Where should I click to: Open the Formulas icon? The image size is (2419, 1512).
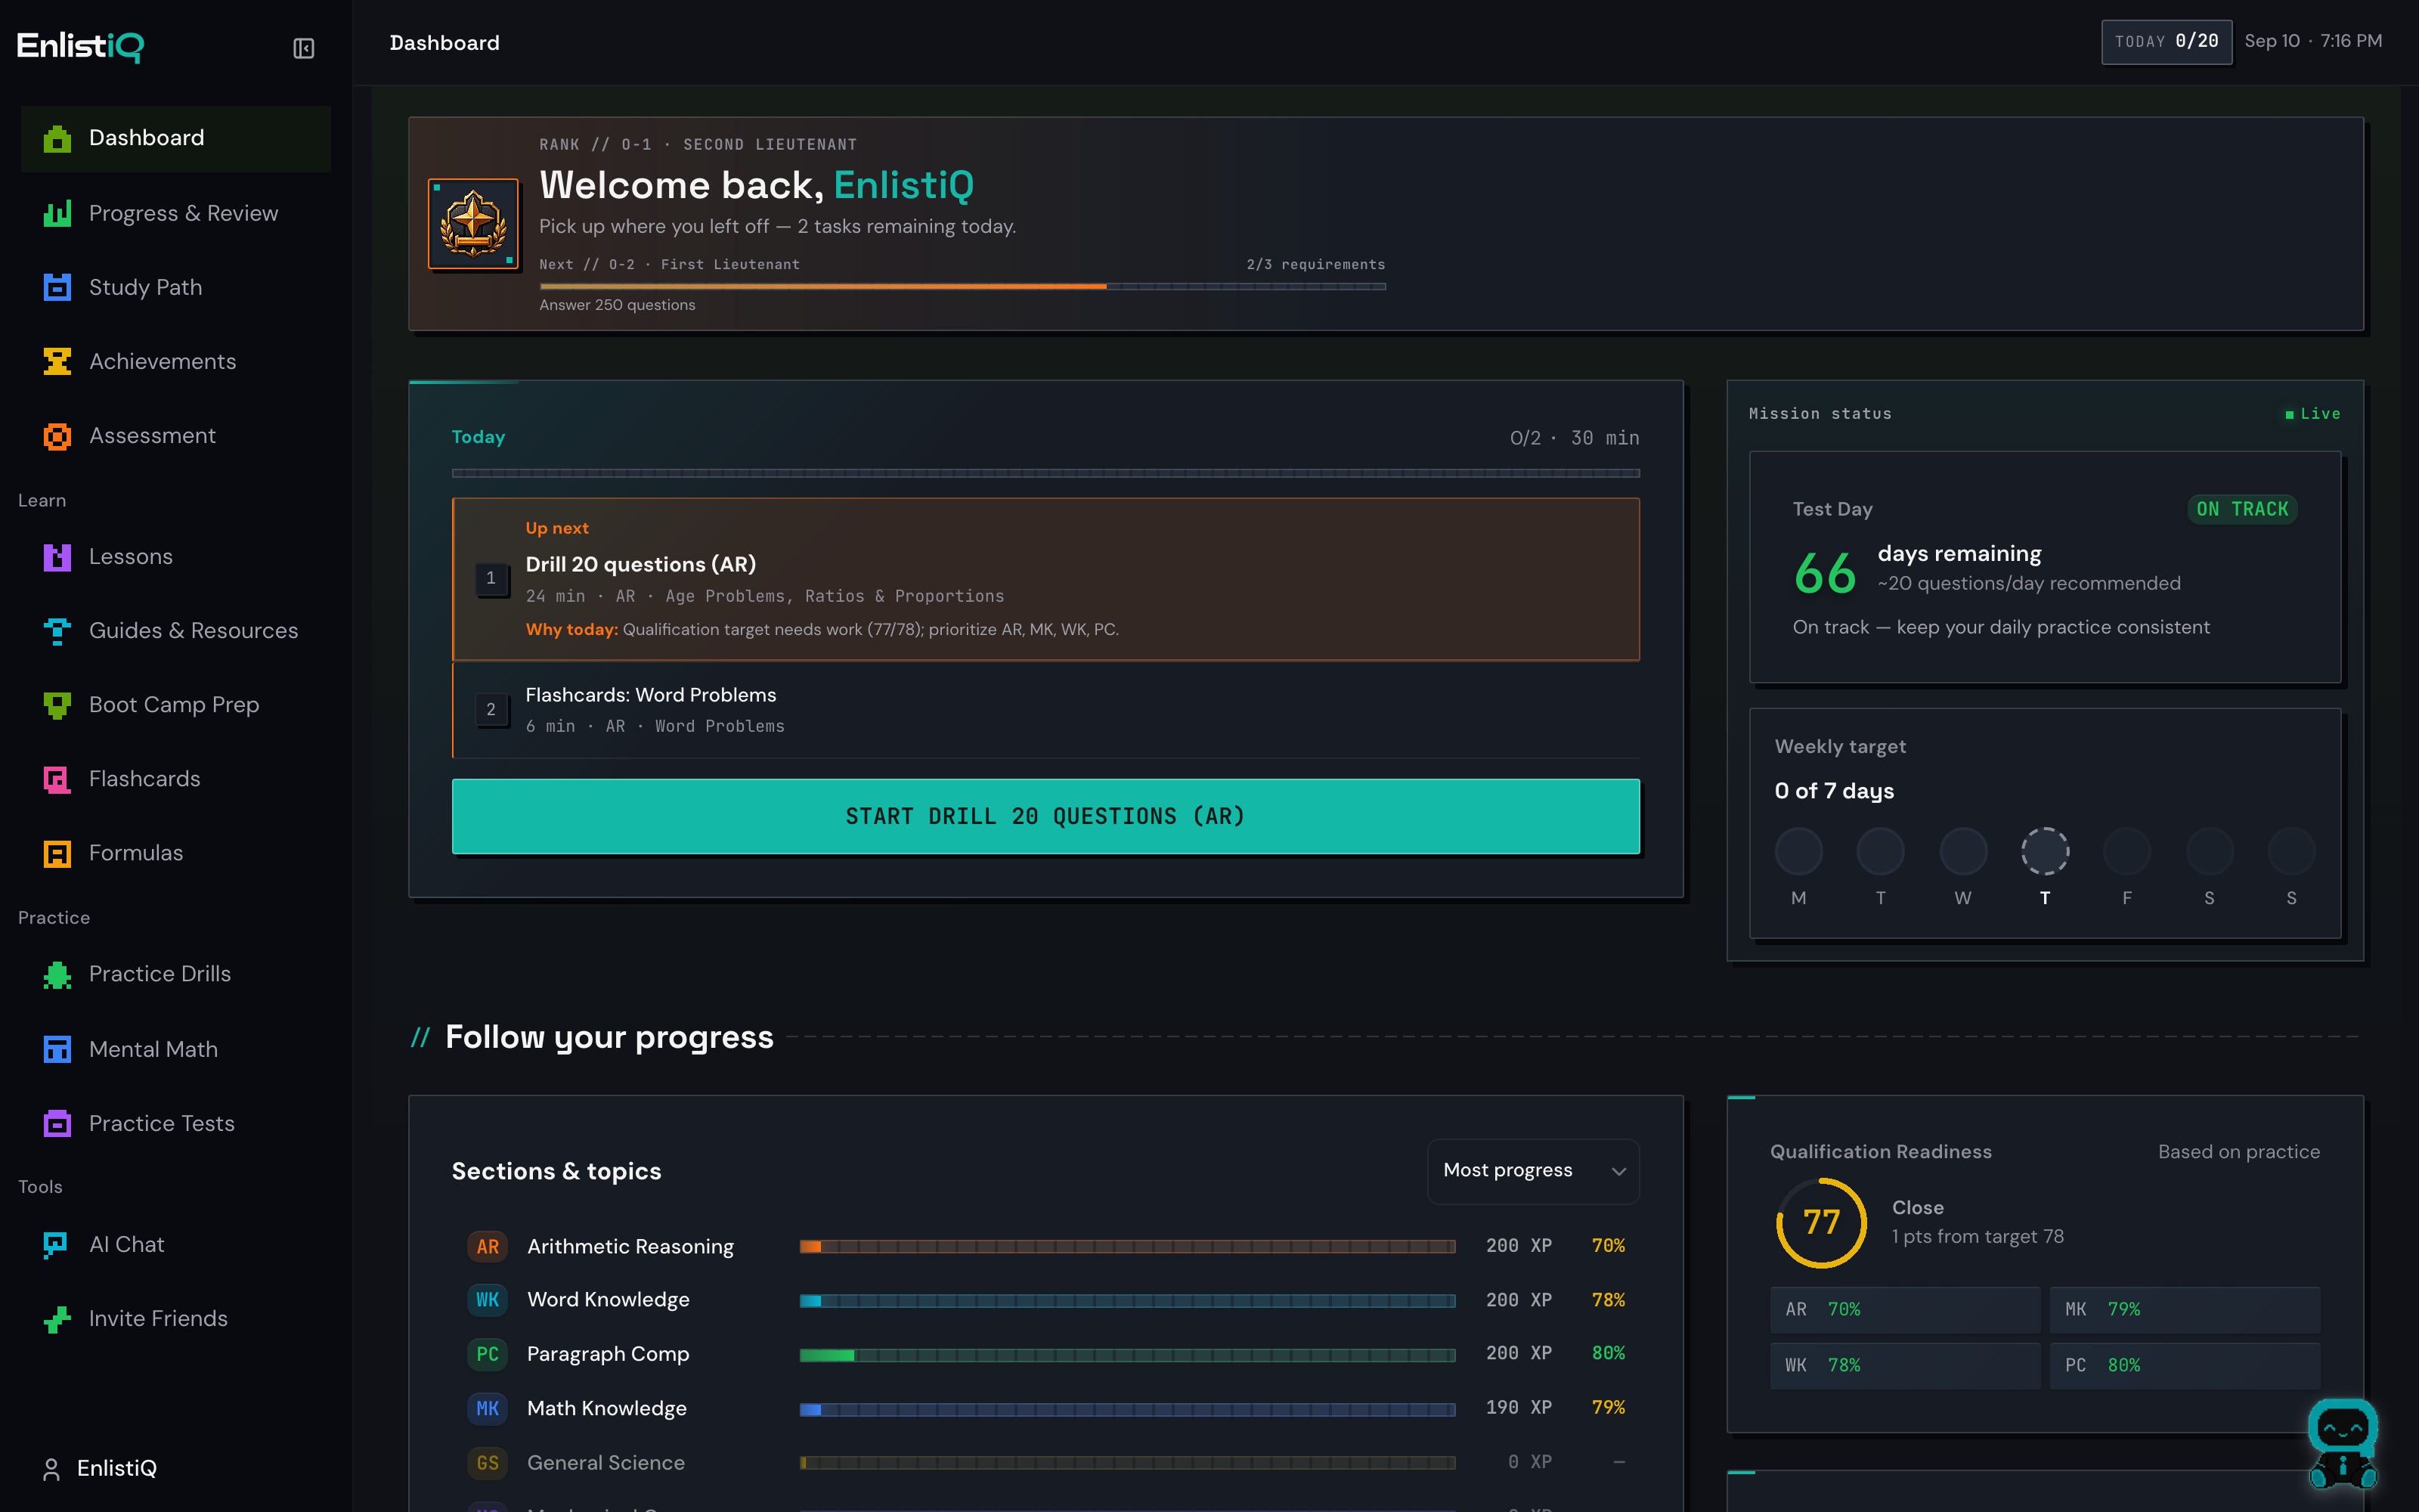[x=57, y=853]
